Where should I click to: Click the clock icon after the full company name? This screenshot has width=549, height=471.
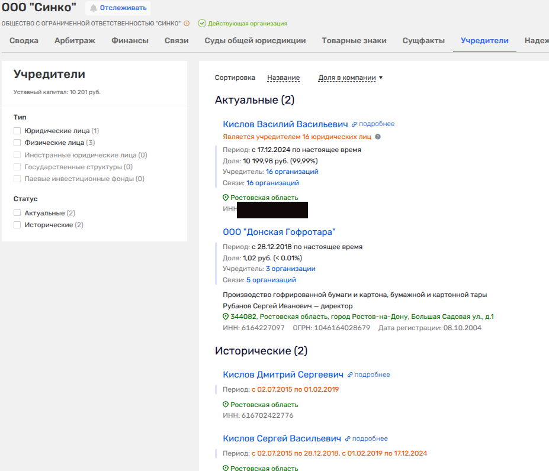point(187,24)
